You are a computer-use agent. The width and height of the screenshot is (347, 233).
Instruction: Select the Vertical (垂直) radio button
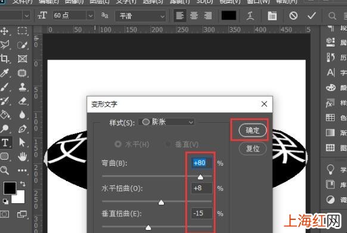point(168,144)
